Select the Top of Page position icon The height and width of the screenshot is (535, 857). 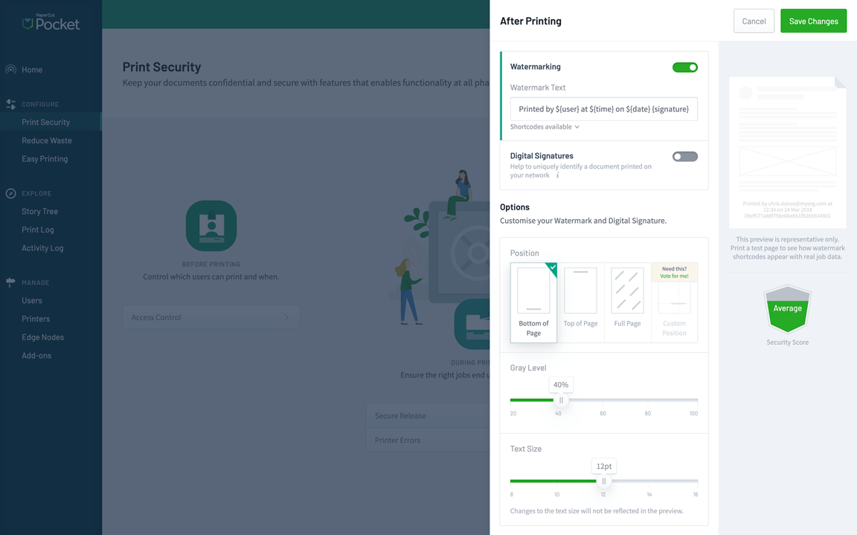pyautogui.click(x=580, y=291)
